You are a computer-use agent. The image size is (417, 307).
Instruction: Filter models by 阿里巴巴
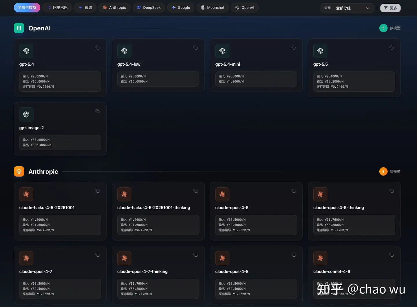[57, 8]
